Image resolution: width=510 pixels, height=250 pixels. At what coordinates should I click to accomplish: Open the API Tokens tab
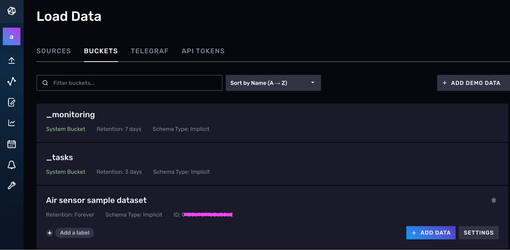coord(203,51)
